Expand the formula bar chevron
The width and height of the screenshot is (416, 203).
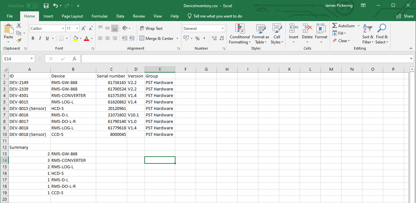coord(411,59)
